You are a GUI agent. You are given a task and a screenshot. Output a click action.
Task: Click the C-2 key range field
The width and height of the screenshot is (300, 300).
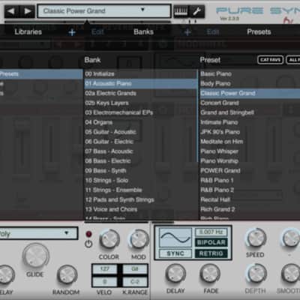(x=135, y=282)
